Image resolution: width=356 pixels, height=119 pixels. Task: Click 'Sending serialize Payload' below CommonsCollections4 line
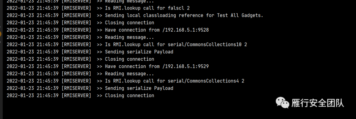tap(139, 88)
